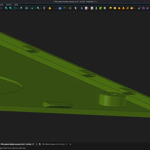Click the green Shape Binder icon
This screenshot has width=150, height=150.
click(100, 8)
